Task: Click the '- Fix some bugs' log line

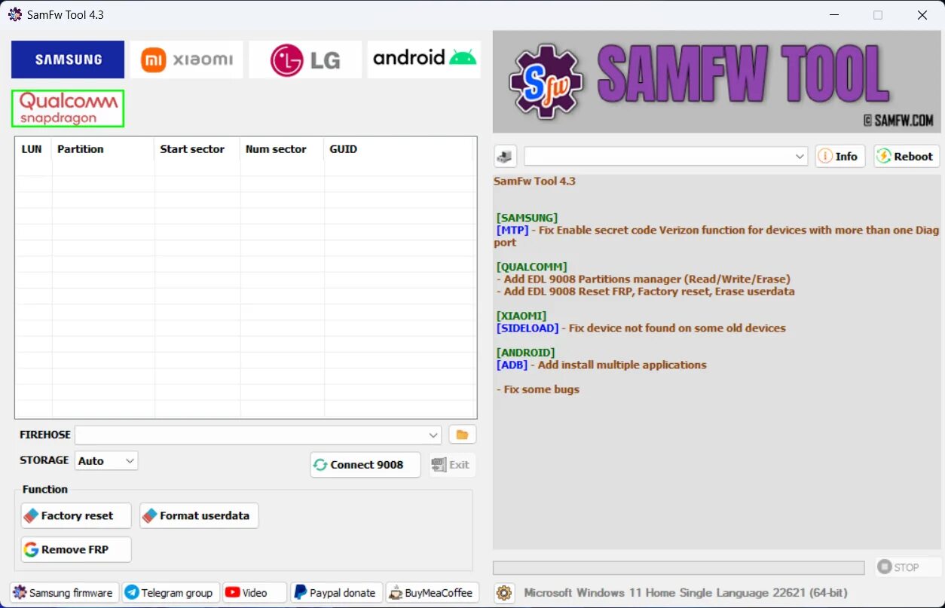Action: point(538,390)
